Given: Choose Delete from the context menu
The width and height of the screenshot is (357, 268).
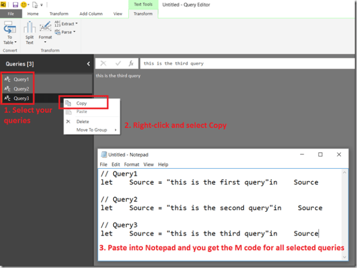Looking at the screenshot, I should (82, 121).
